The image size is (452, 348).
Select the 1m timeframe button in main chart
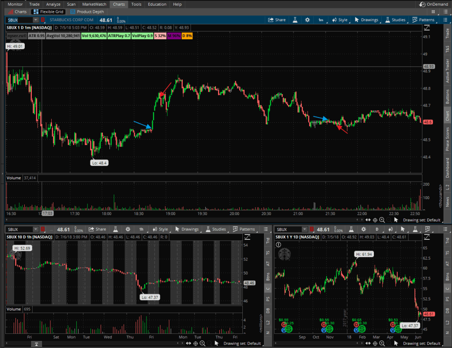(x=321, y=20)
